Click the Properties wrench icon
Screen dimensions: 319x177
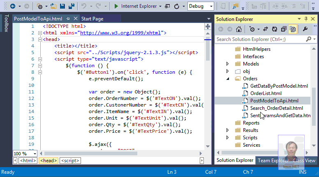coord(305,29)
